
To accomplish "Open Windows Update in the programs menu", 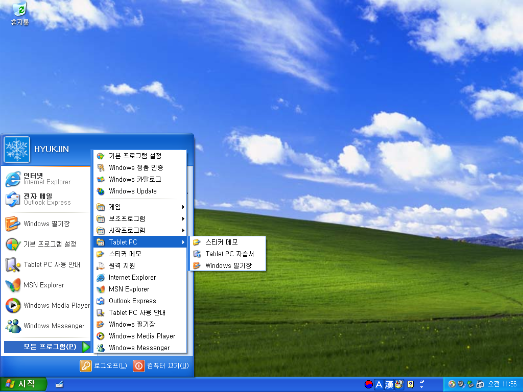I will pos(140,191).
